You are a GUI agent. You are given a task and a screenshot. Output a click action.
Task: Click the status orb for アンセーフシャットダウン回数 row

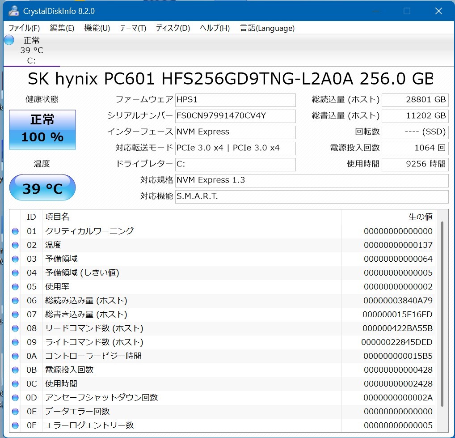tap(15, 398)
